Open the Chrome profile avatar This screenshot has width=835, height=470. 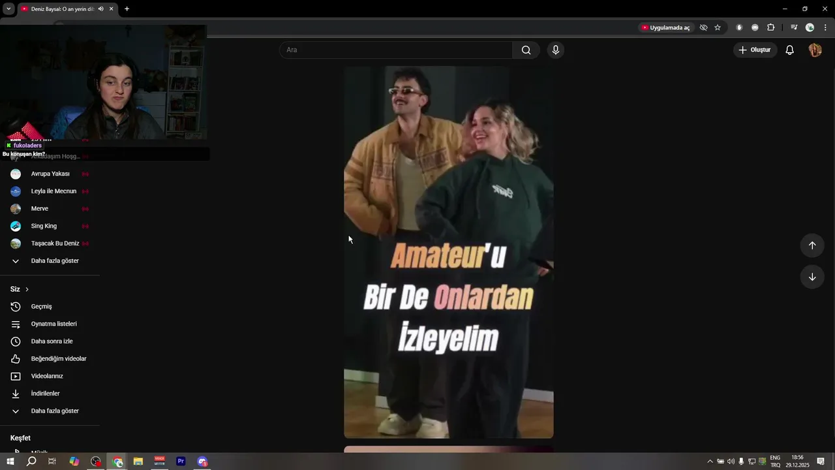810,27
